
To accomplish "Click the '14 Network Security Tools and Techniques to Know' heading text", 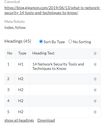I will [58, 66].
